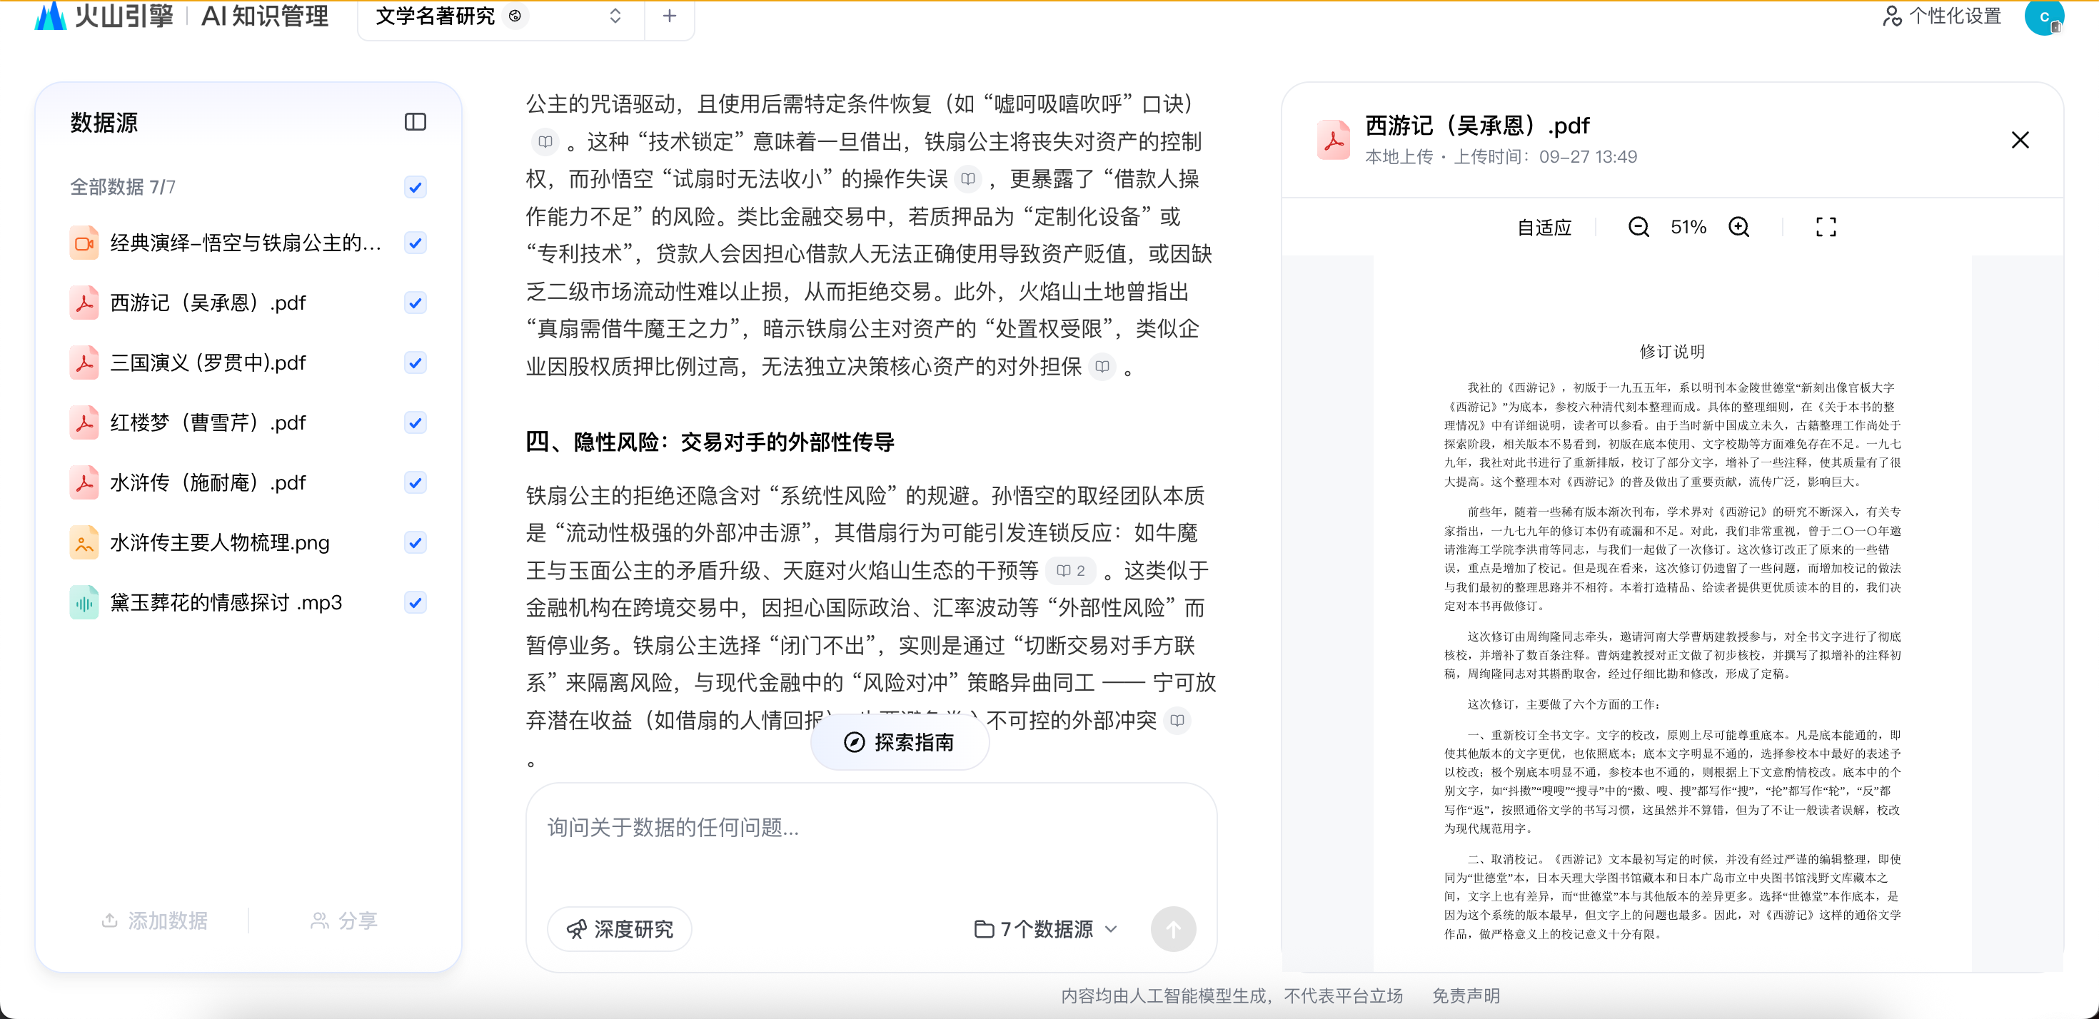Open the citation icon labeled 2
Viewport: 2099px width, 1019px height.
coord(1071,570)
